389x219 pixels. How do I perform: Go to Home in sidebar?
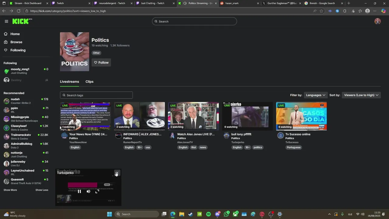15,34
